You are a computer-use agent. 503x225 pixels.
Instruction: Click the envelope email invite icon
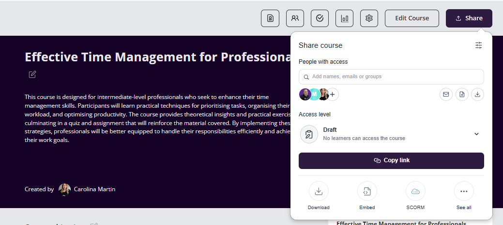(446, 95)
